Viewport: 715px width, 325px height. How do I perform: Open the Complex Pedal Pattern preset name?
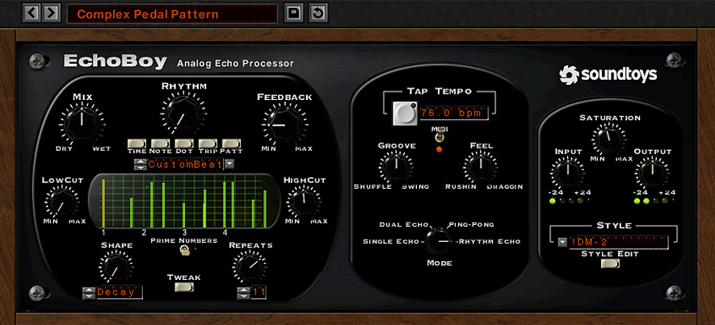click(x=172, y=14)
